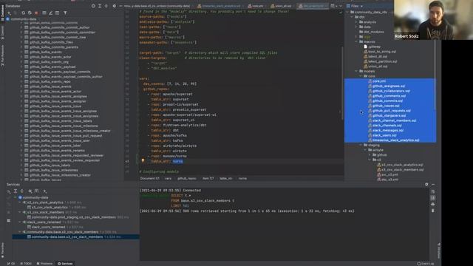Collapse the staging folder
The image size is (473, 266).
361,145
